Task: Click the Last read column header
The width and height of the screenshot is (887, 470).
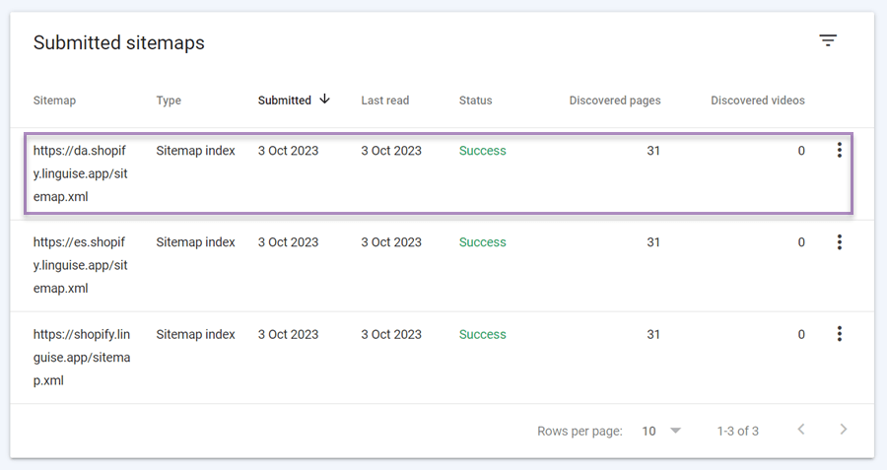Action: [x=384, y=101]
